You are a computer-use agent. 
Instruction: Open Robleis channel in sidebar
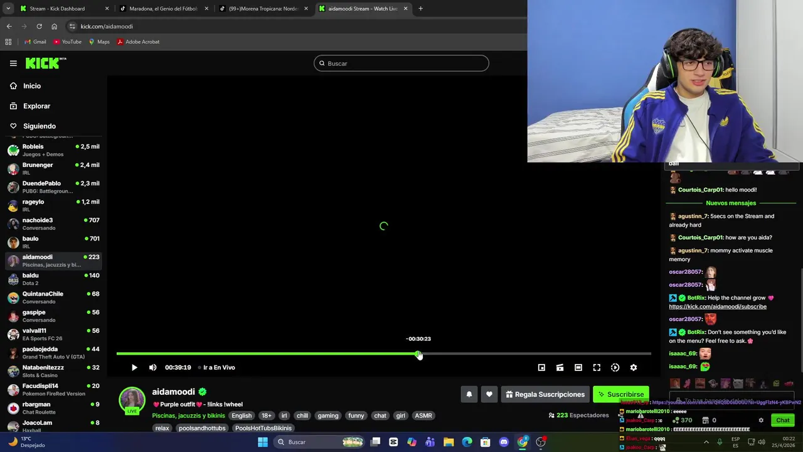(x=53, y=150)
